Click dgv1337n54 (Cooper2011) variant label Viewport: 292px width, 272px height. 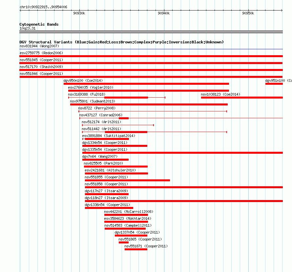coord(137,232)
